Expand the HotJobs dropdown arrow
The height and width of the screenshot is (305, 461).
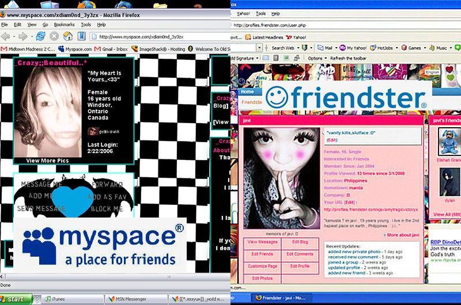396,48
